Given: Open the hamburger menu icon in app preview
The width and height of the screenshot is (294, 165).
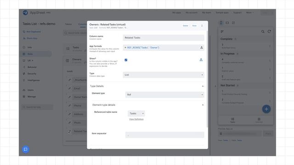Looking at the screenshot, I should pos(222,32).
